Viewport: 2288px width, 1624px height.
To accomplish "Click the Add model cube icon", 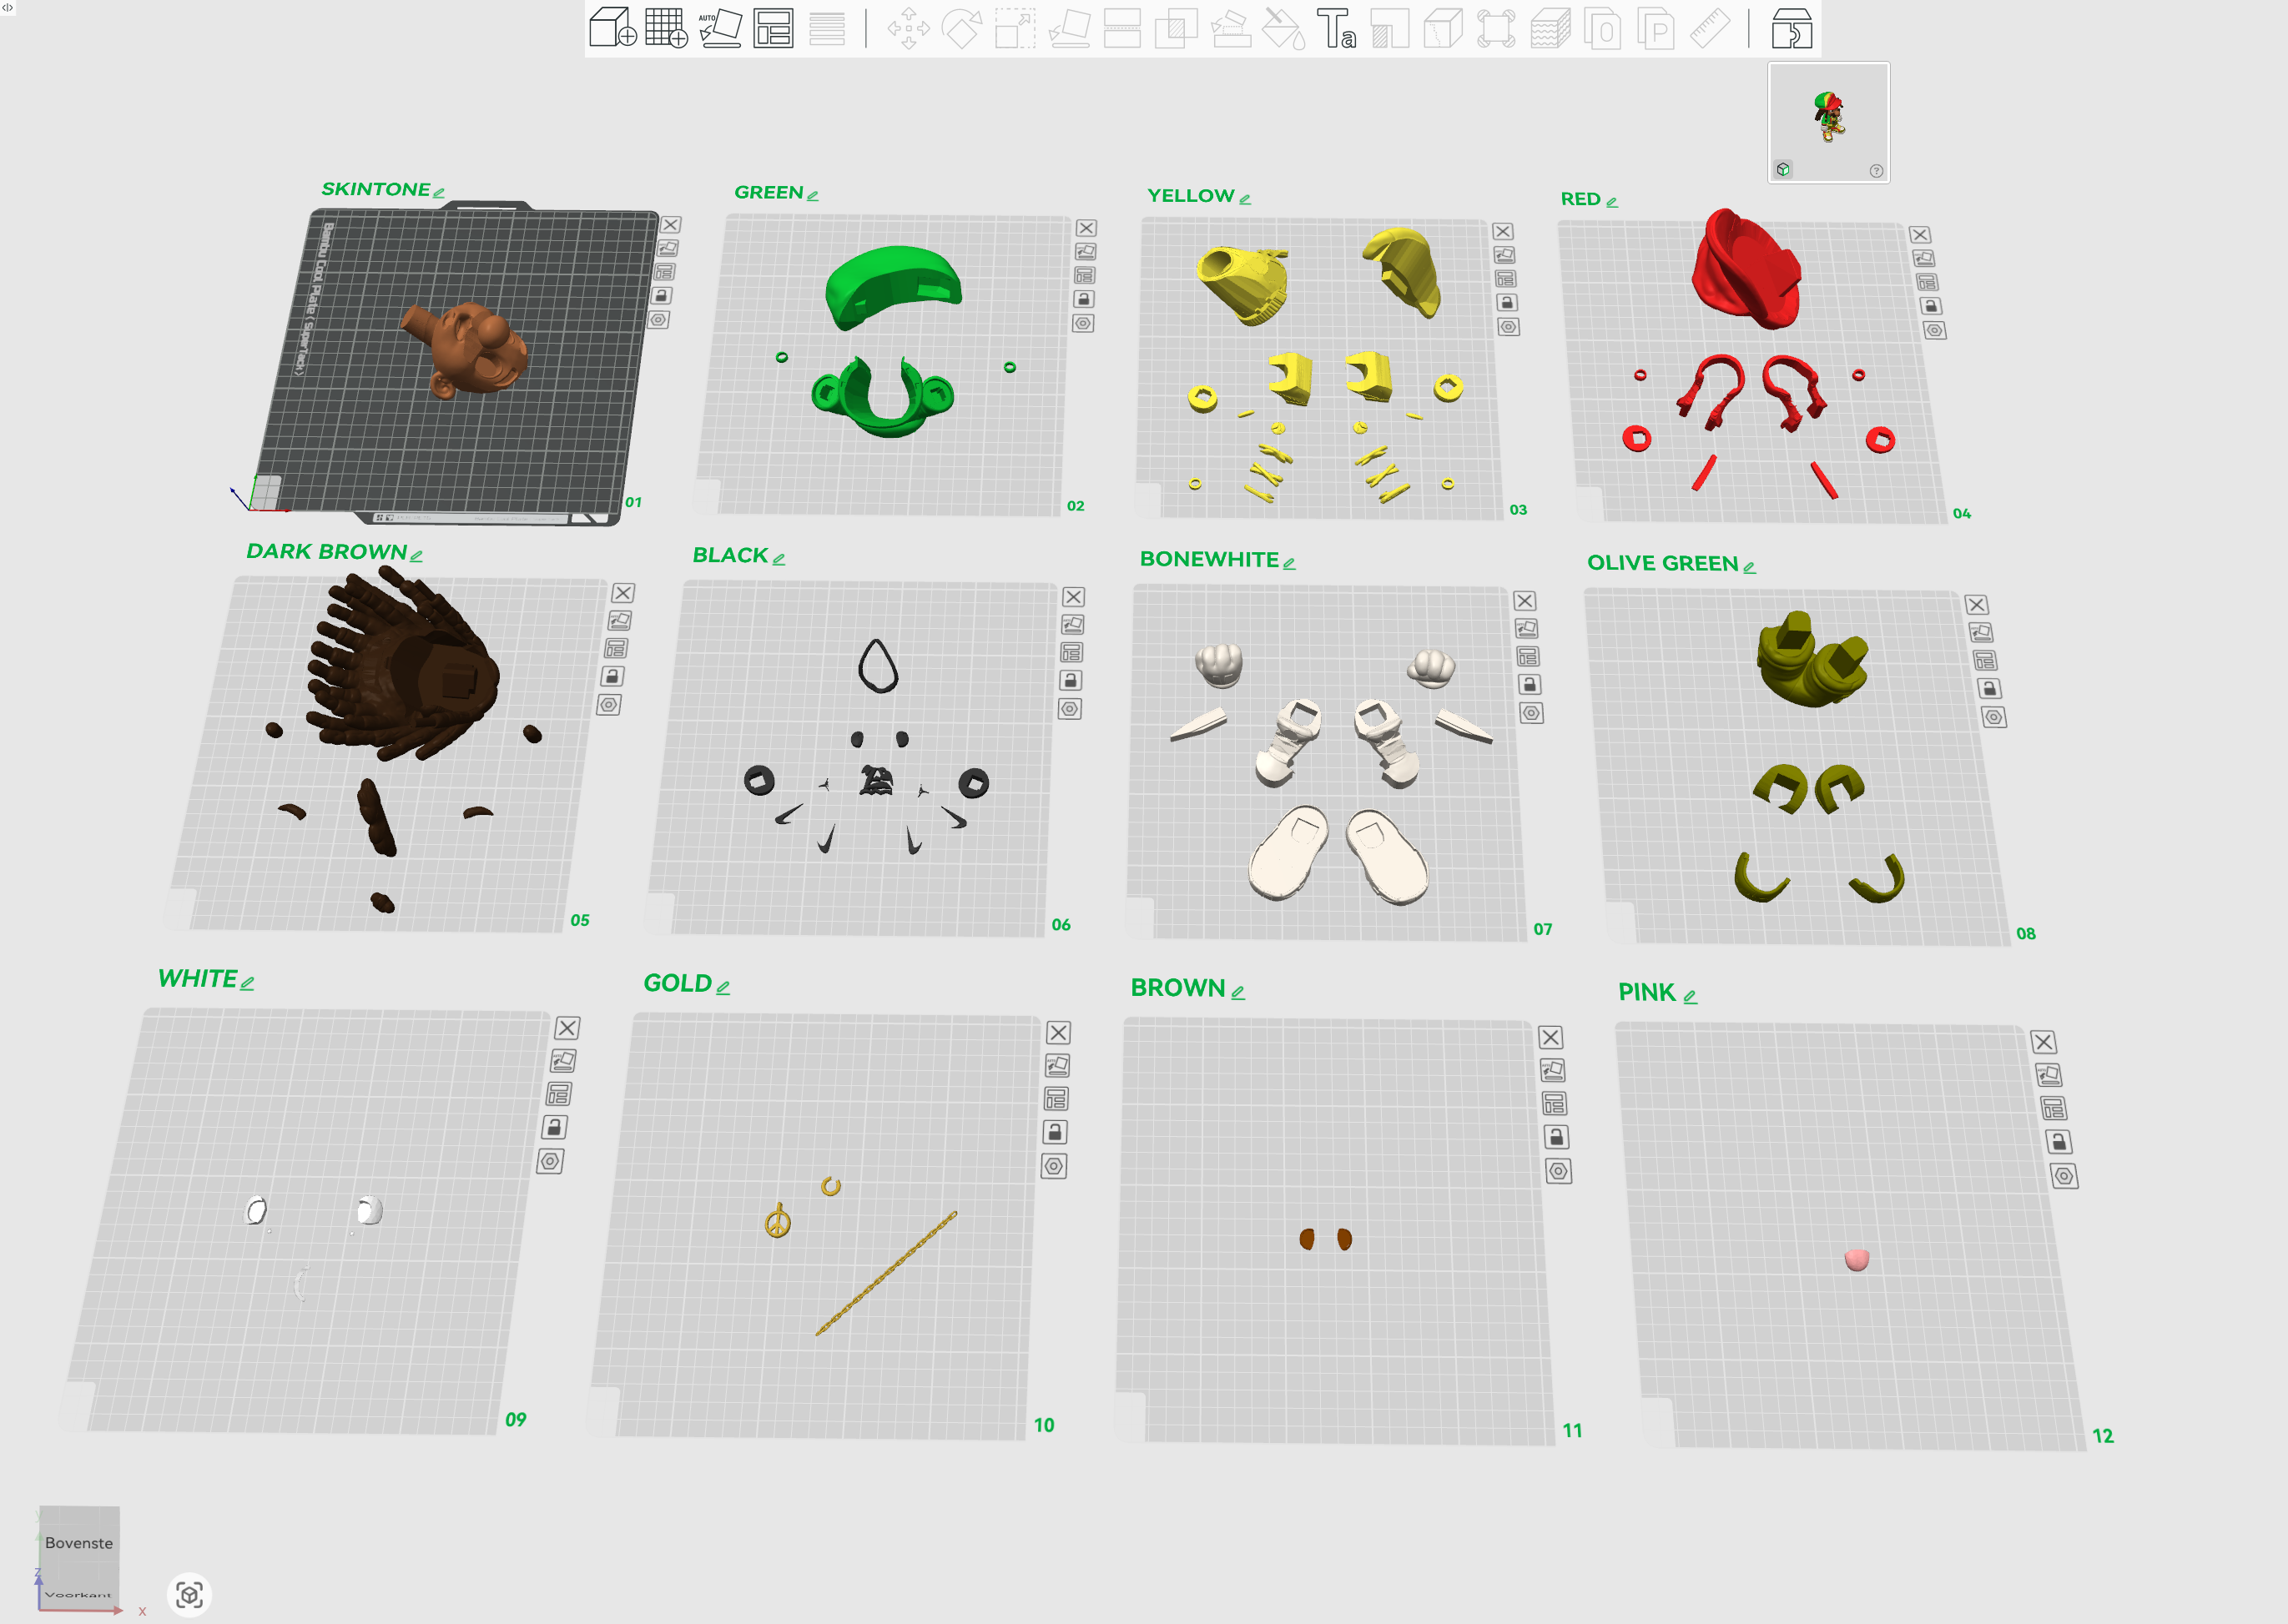I will (x=612, y=28).
